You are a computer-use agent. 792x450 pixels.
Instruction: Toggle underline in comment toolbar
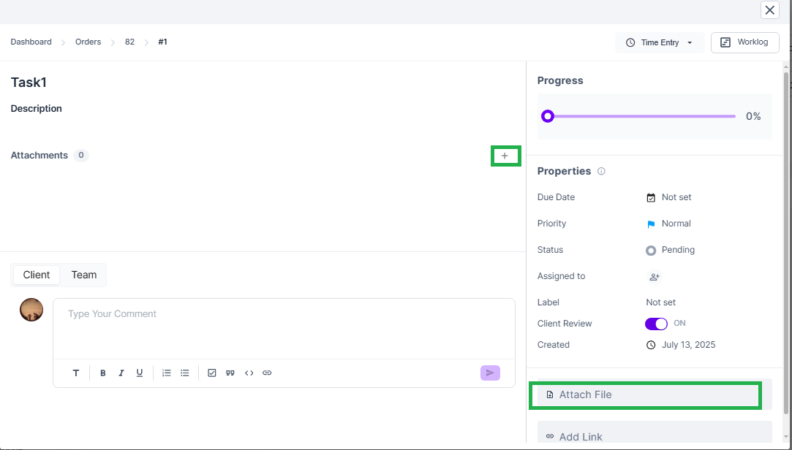pos(140,373)
